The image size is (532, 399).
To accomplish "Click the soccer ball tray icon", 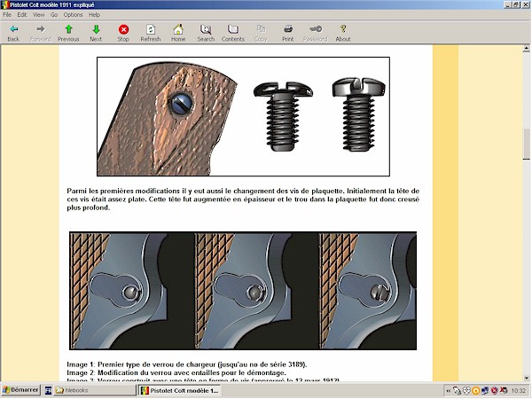I will pos(466,391).
